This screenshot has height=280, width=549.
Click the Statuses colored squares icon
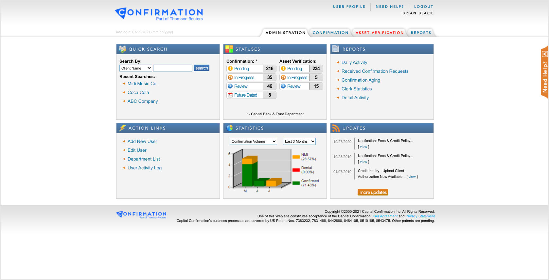[229, 49]
